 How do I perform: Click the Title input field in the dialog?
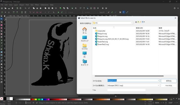tap(126, 90)
